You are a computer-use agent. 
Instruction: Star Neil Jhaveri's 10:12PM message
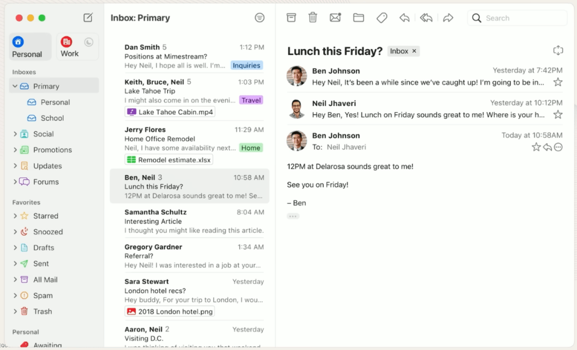(x=558, y=114)
